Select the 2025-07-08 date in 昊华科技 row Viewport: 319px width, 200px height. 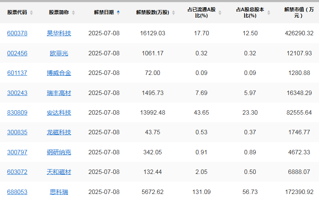pos(104,33)
